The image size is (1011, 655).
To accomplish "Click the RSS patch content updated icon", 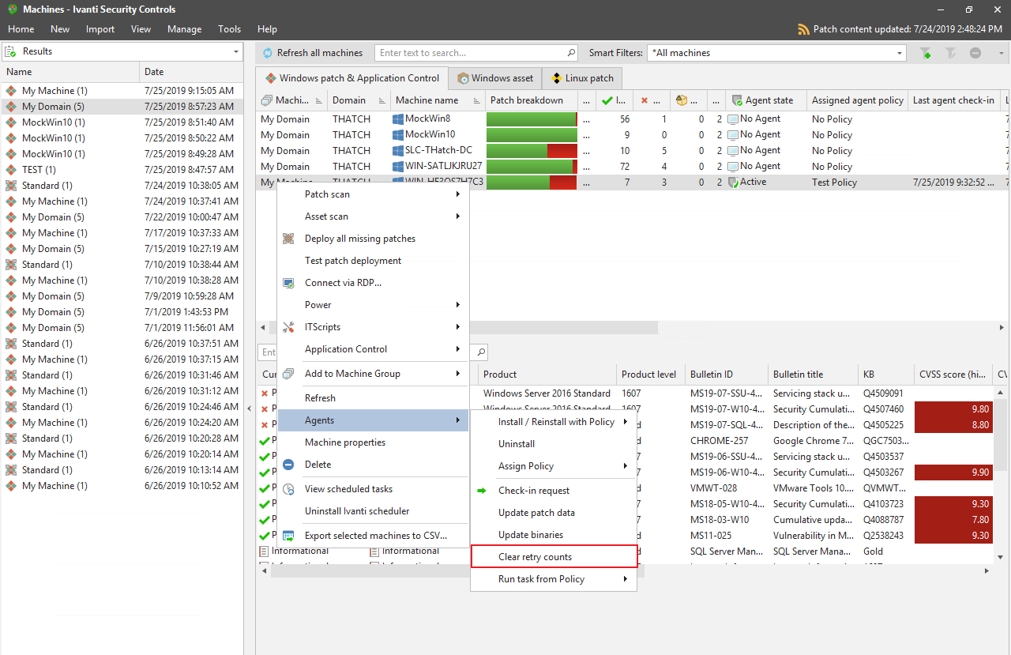I will pos(804,29).
